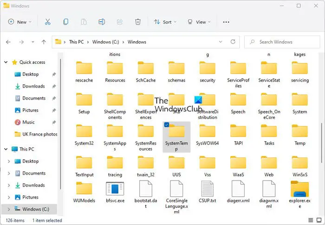Select the Tasks folder
The image size is (325, 225).
point(269,135)
